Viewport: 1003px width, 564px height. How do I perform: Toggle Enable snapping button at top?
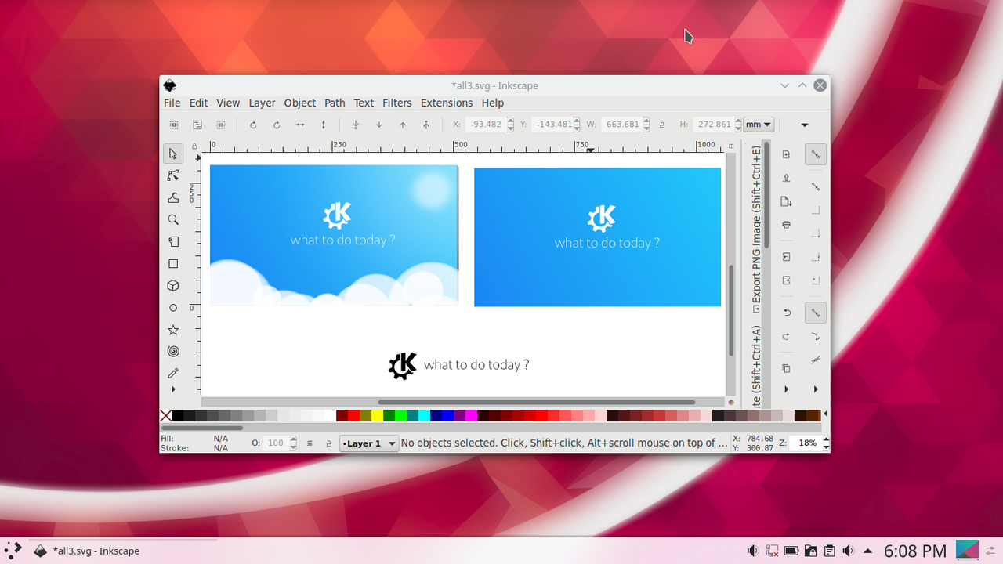click(816, 154)
